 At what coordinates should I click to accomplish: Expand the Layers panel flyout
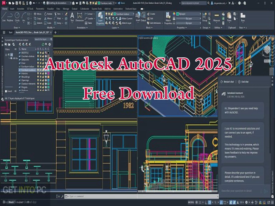pyautogui.click(x=115, y=28)
